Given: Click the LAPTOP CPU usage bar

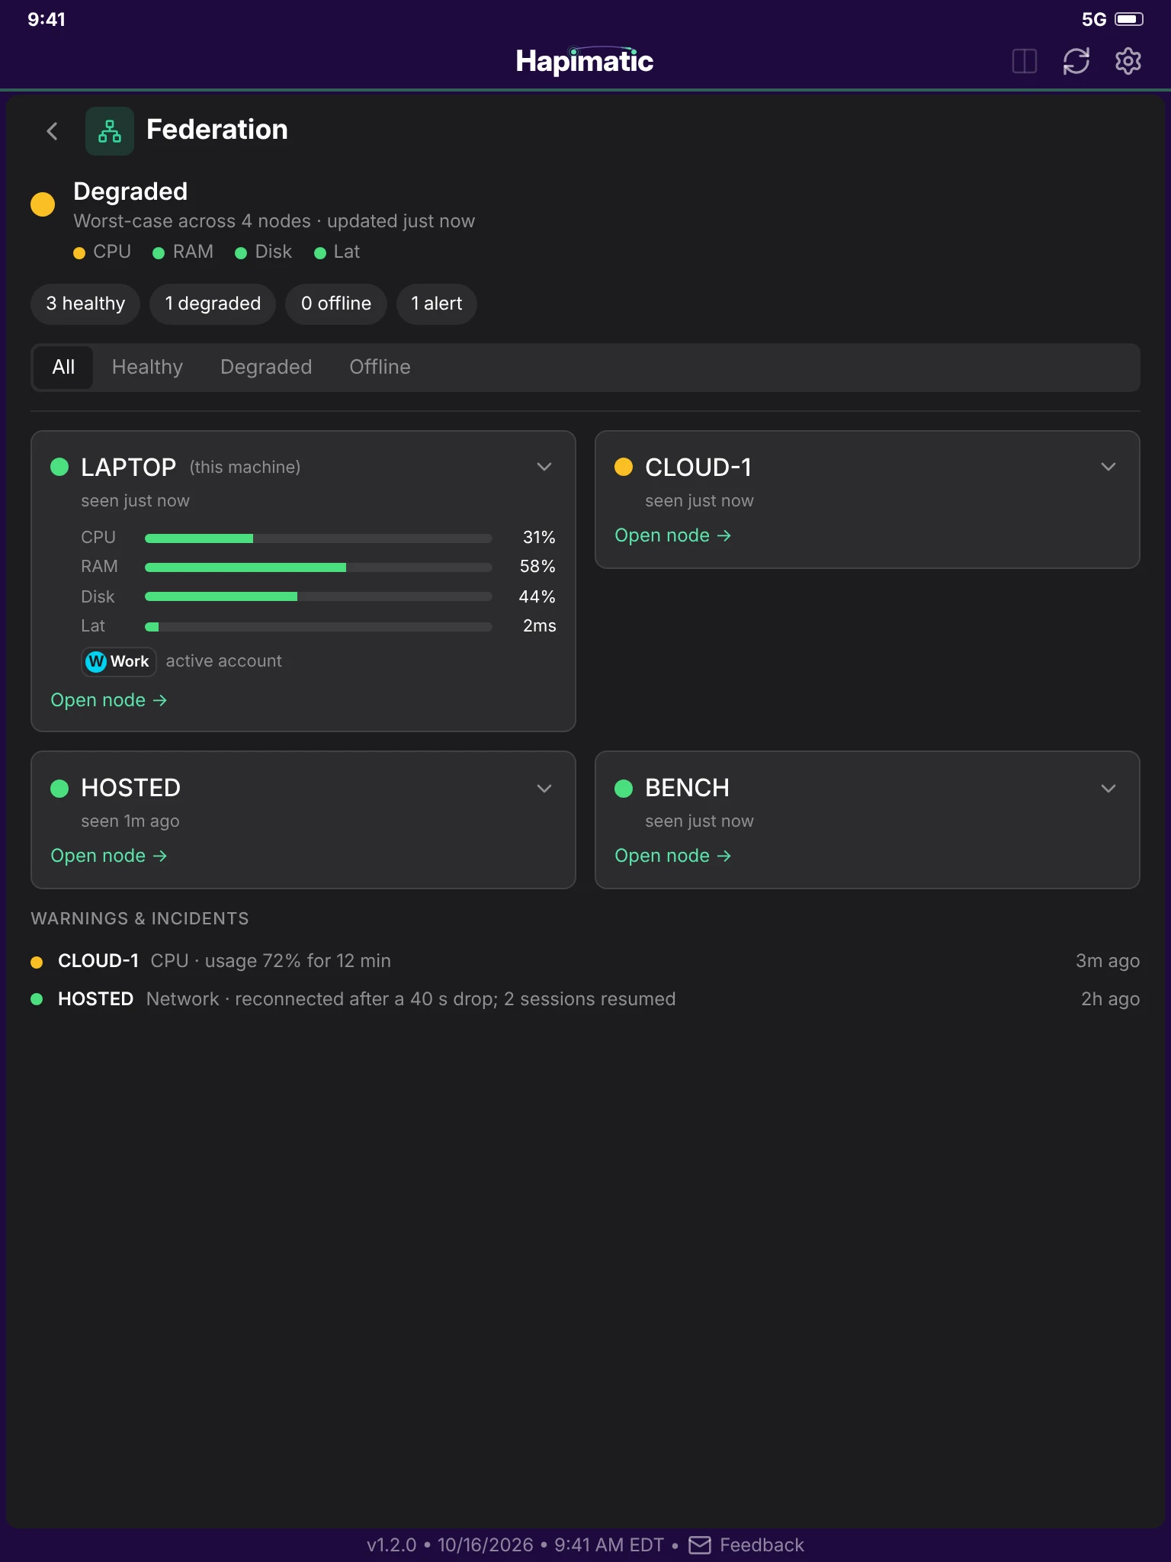Looking at the screenshot, I should [x=319, y=538].
